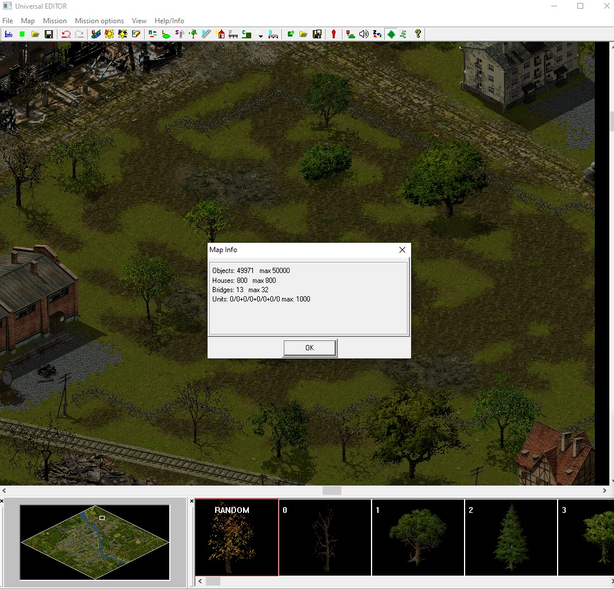The width and height of the screenshot is (614, 589).
Task: Select the Z zones tool icon
Action: click(377, 34)
